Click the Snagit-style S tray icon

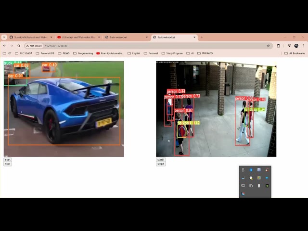point(243,193)
